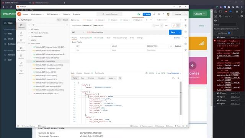Expand the API Hestia CursoHestia collection
The height and width of the screenshot is (138, 245).
point(29,33)
